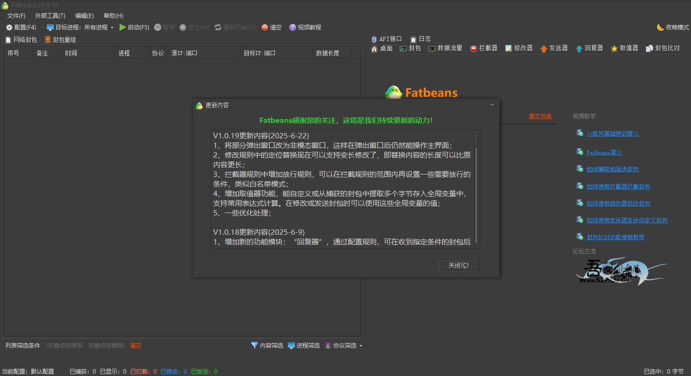Open the 如何捕获和筛选封包 link

(x=612, y=169)
